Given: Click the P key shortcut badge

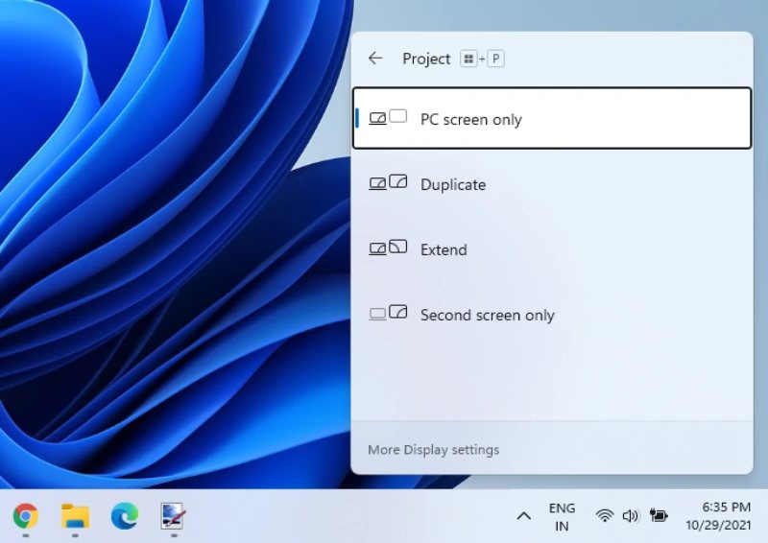Looking at the screenshot, I should (495, 59).
